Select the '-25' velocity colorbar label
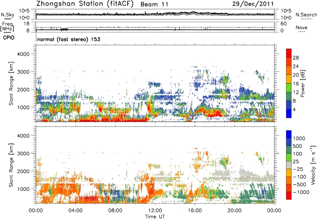The height and width of the screenshot is (219, 317). point(298,169)
